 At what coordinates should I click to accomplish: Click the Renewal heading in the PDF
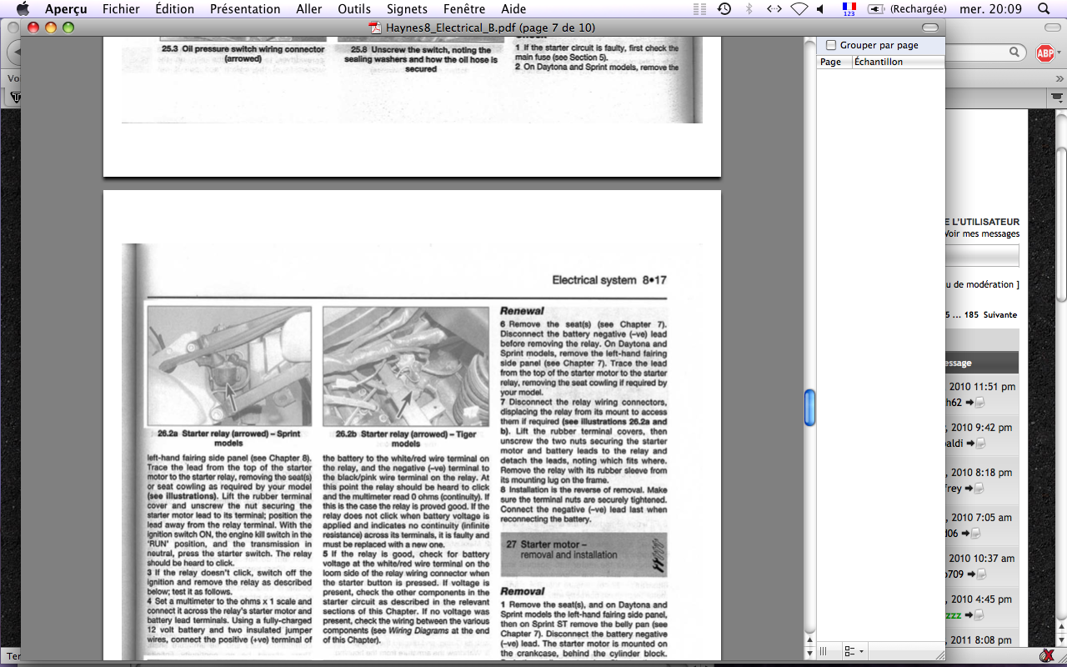point(522,311)
